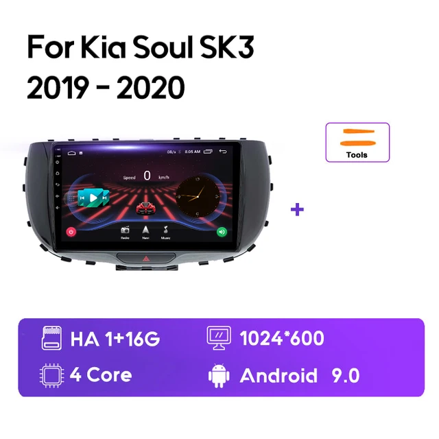Tap the red power button on screen
This screenshot has width=439, height=439.
71,232
